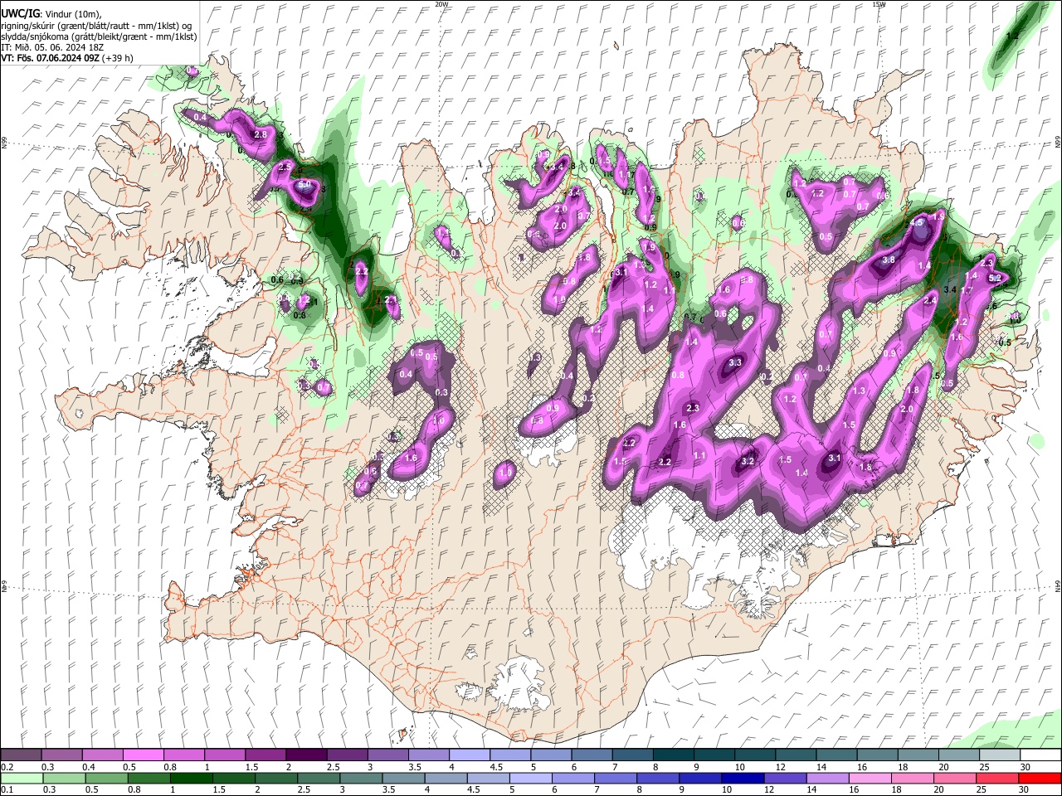The width and height of the screenshot is (1062, 796).
Task: Click the '30' label in the upper legend
Action: click(x=1024, y=767)
